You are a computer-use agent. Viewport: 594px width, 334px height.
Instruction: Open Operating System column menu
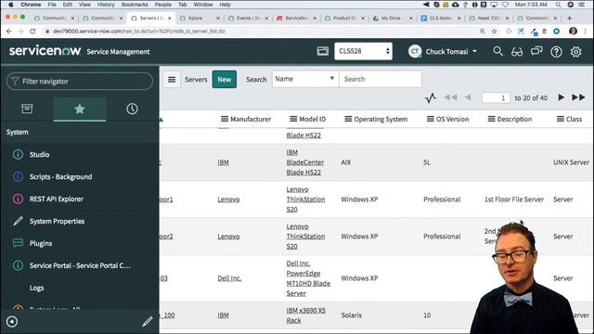[x=348, y=119]
